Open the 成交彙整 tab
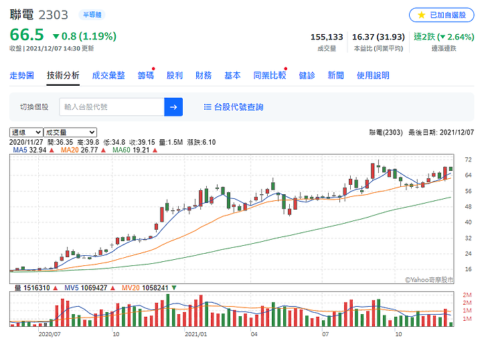482x361 pixels. [x=108, y=75]
